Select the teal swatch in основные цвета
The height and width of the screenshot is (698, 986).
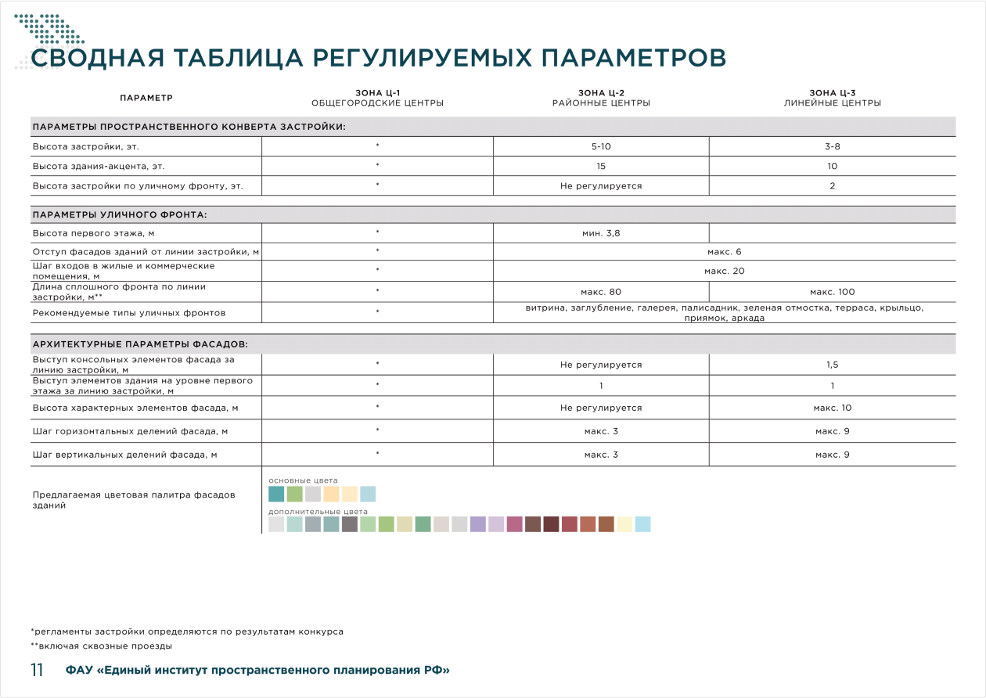[x=275, y=494]
